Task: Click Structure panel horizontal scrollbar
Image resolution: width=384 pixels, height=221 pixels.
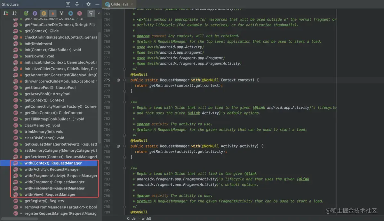Action: coord(19,219)
